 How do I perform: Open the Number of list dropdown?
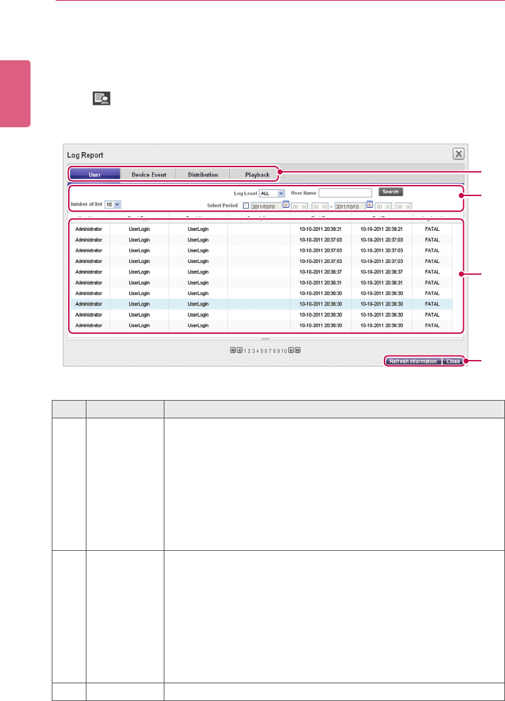(x=113, y=205)
